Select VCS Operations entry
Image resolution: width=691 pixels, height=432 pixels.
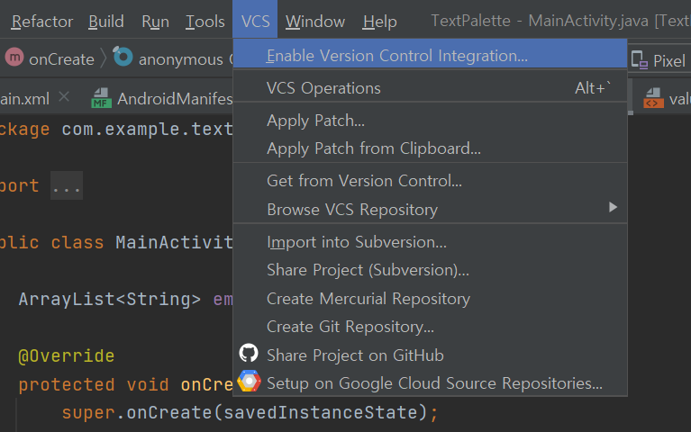click(430, 88)
